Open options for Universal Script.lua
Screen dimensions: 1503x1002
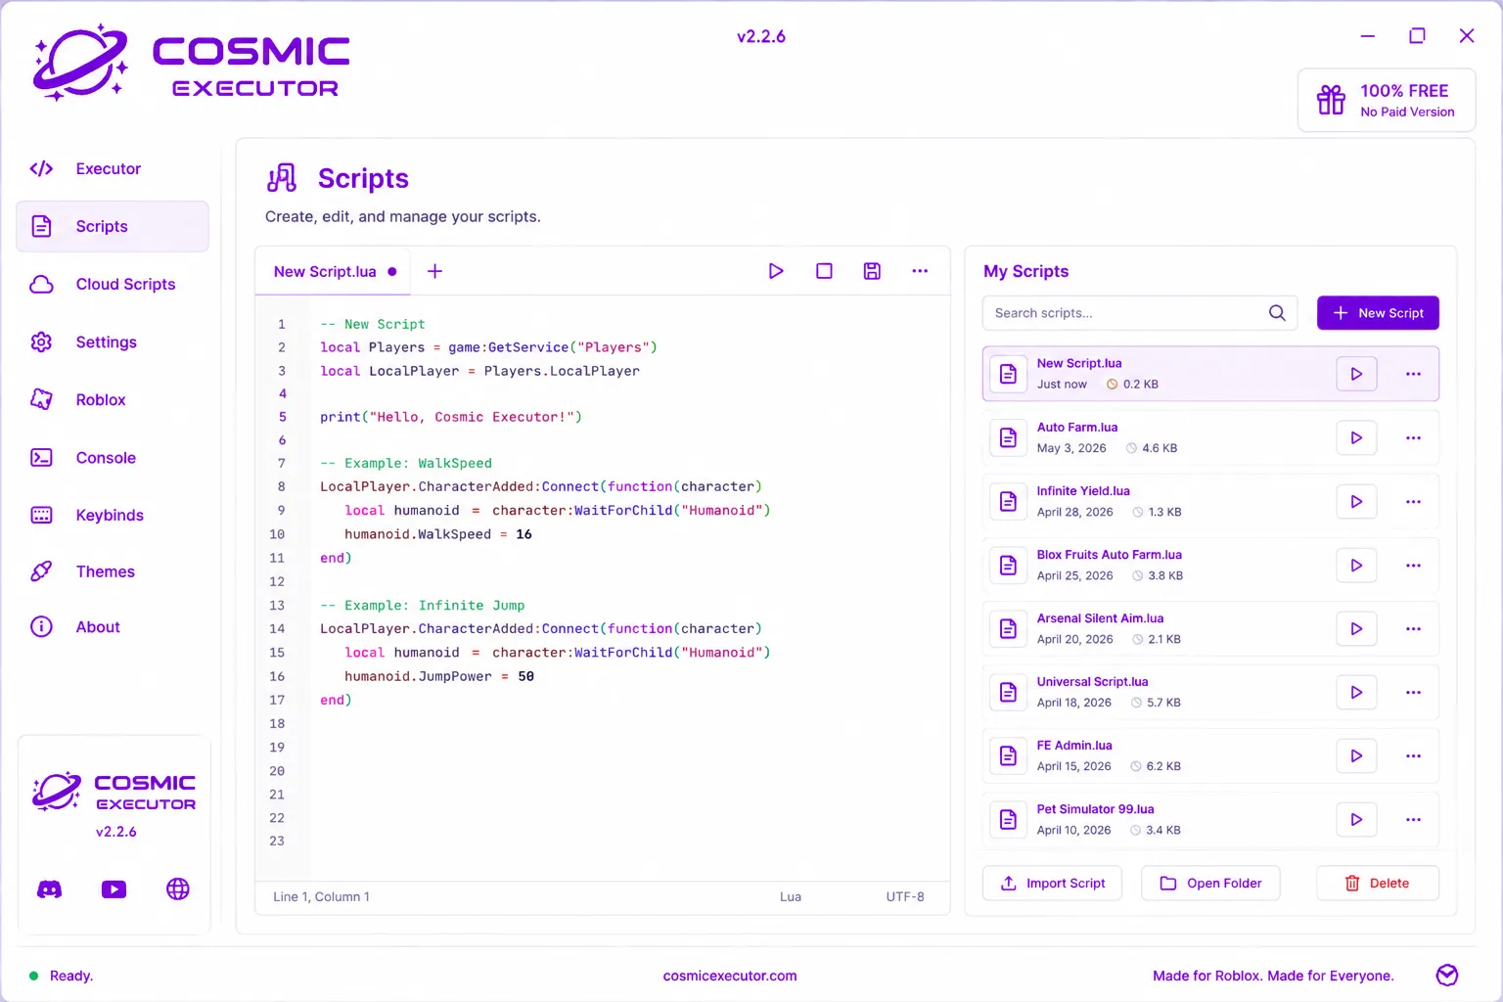(x=1413, y=692)
